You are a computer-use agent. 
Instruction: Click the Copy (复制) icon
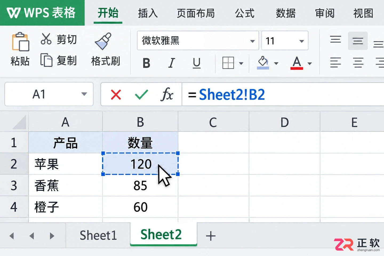coord(46,60)
